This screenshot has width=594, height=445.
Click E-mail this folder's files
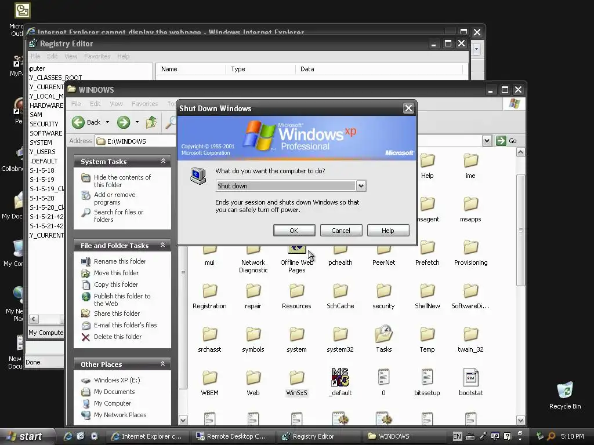[125, 325]
